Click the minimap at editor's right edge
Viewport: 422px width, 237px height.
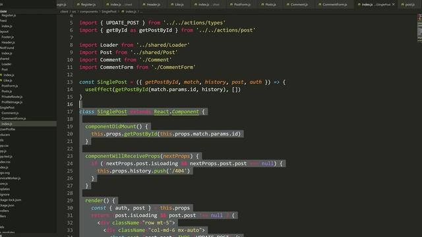point(419,28)
